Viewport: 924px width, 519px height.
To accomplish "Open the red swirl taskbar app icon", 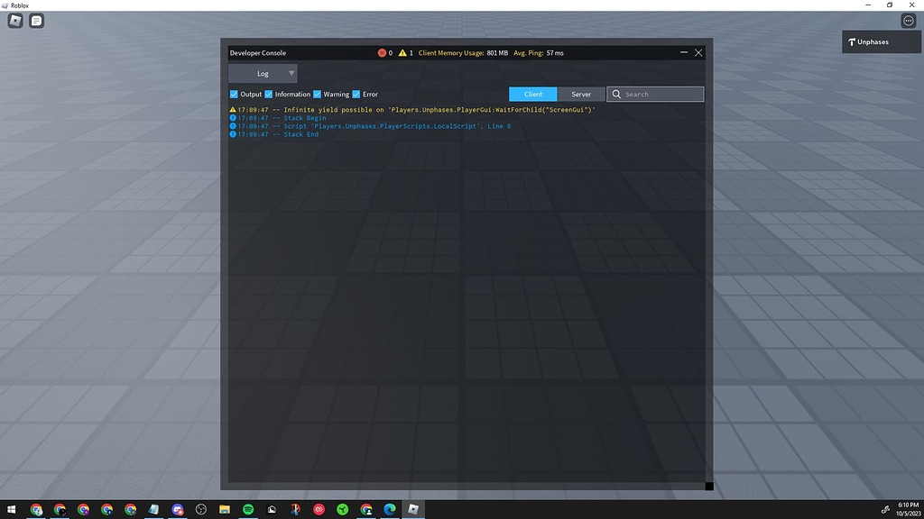I will 319,510.
